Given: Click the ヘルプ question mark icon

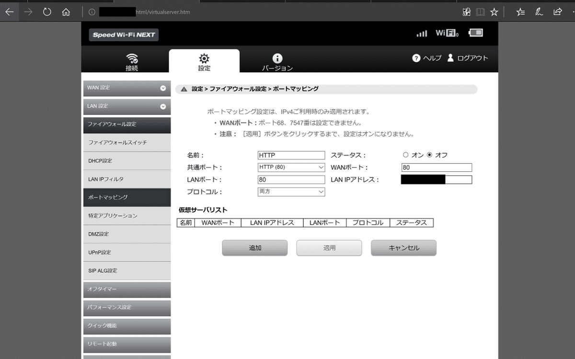Looking at the screenshot, I should pos(416,58).
